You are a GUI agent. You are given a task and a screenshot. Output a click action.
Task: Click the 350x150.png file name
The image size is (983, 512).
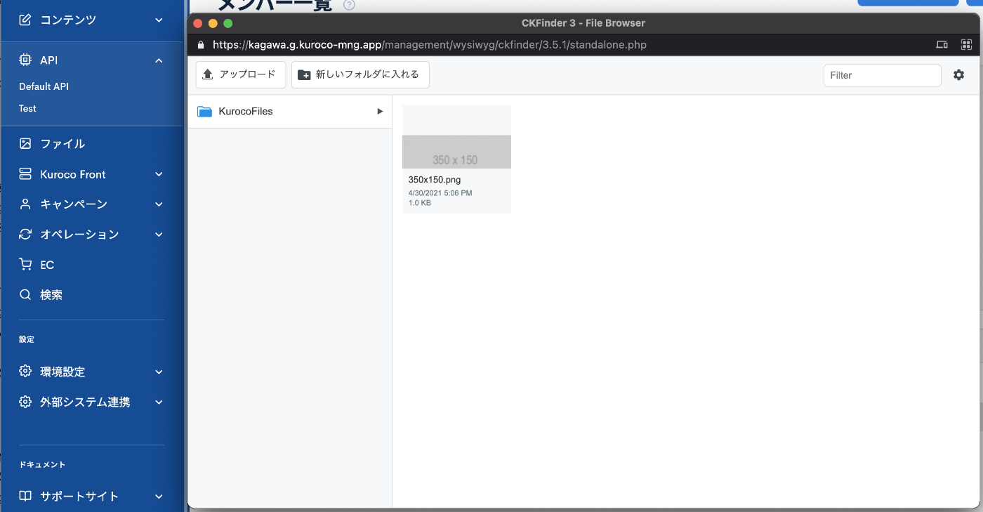pyautogui.click(x=435, y=180)
